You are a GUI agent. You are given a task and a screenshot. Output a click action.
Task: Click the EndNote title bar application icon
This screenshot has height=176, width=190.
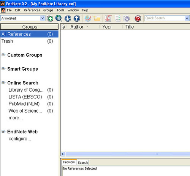click(x=3, y=3)
